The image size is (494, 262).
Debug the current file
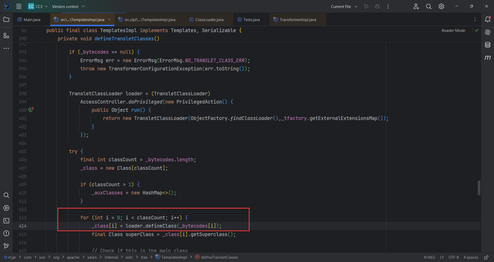click(x=377, y=6)
